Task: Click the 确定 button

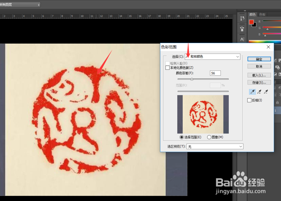Action: tap(259, 59)
